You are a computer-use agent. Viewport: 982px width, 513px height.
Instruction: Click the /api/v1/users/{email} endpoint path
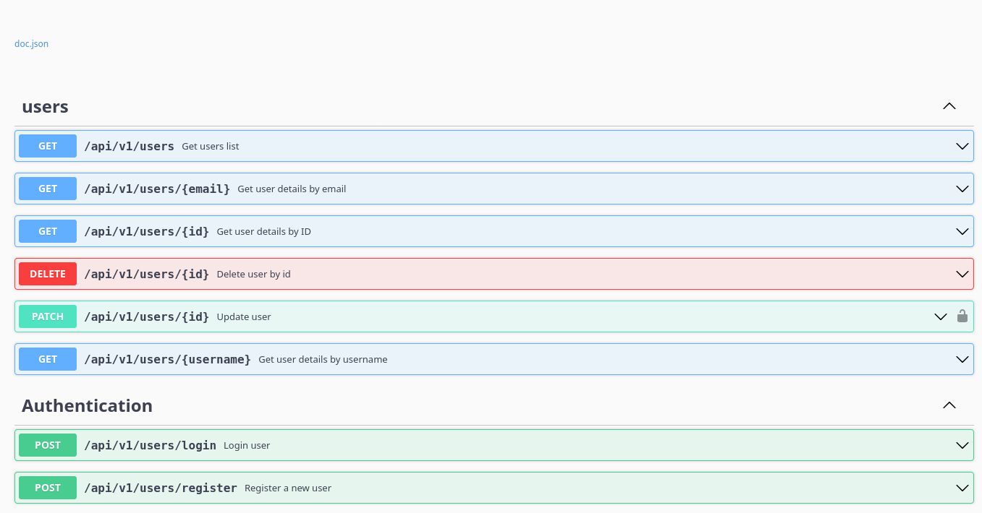157,189
